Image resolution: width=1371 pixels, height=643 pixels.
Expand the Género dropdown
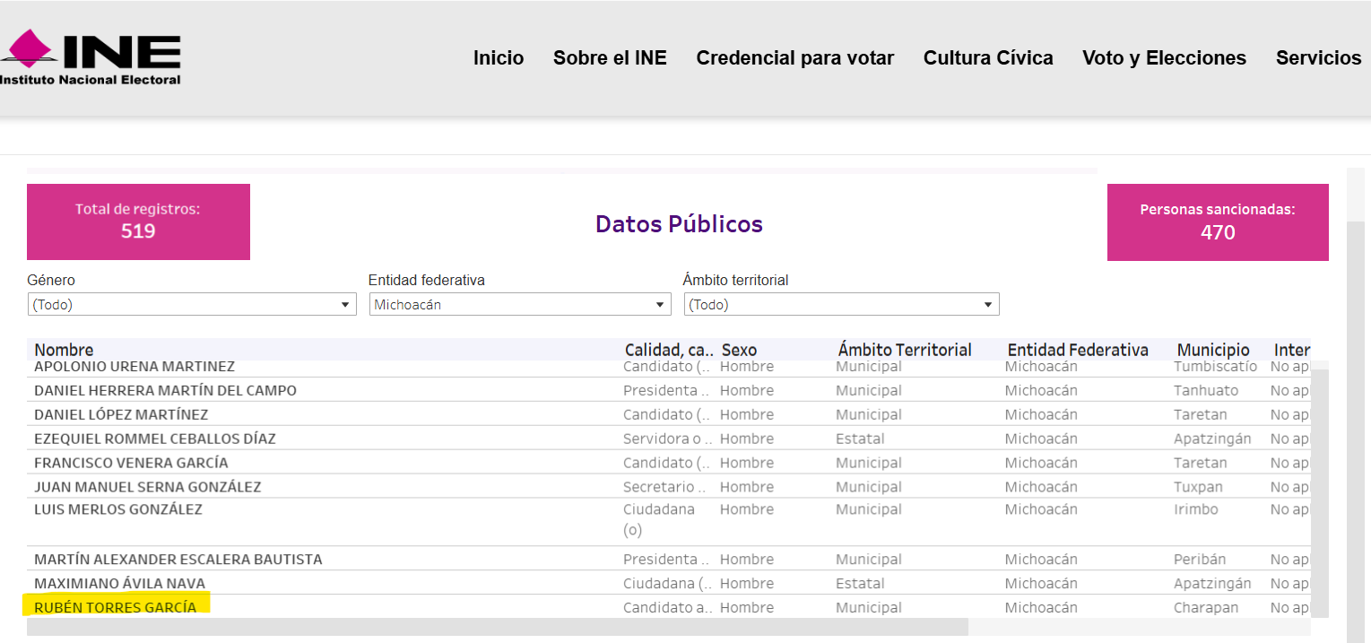point(192,305)
